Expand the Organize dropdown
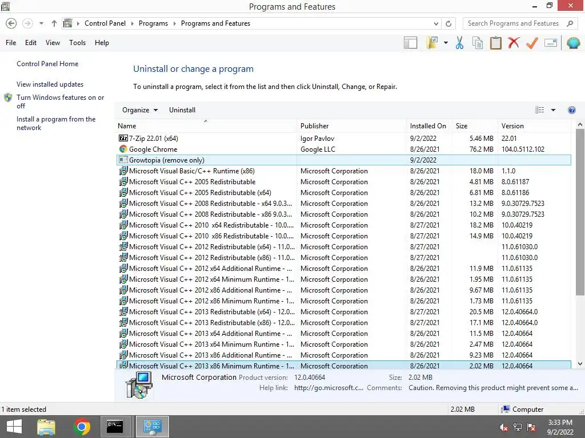This screenshot has width=585, height=438. tap(140, 110)
